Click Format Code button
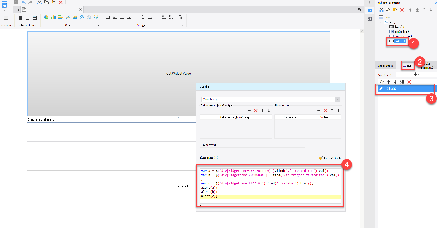Image resolution: width=437 pixels, height=228 pixels. (x=330, y=158)
